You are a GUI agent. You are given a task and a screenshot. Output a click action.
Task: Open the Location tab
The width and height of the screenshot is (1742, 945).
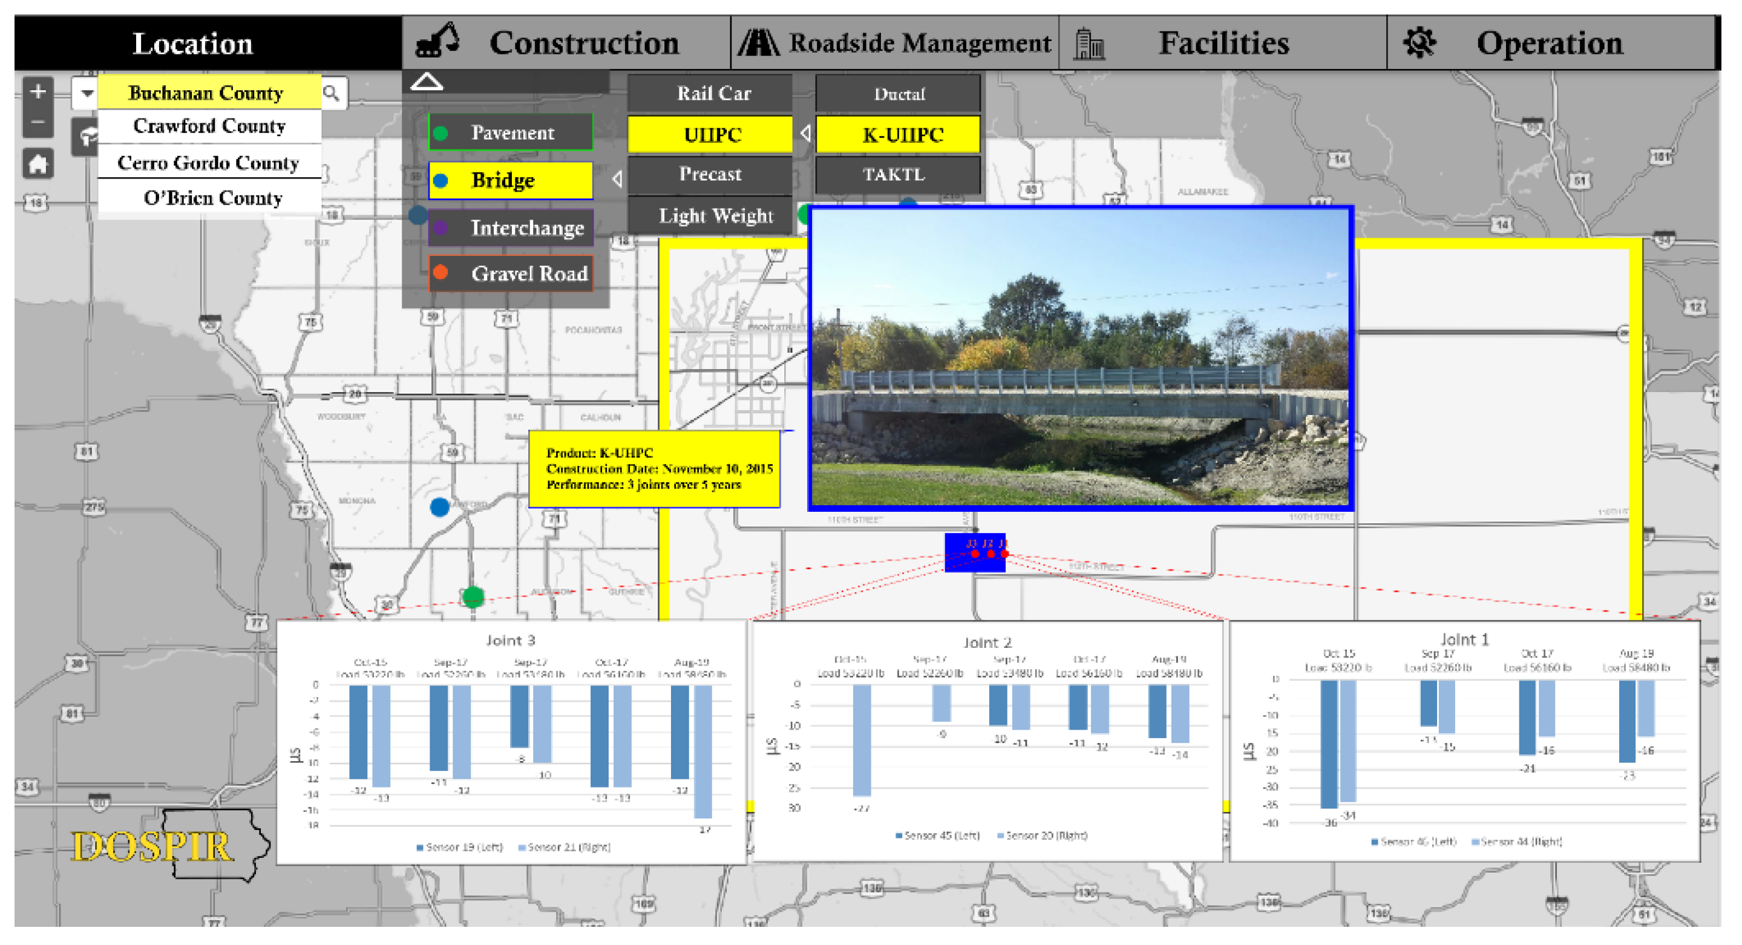pos(193,44)
